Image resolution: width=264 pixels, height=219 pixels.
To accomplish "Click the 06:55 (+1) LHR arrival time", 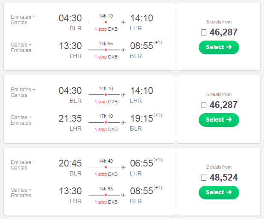I will pos(146,163).
